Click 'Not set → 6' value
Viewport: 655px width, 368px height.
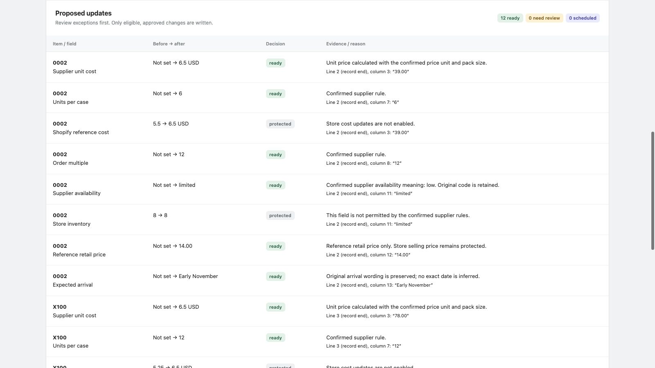(167, 93)
